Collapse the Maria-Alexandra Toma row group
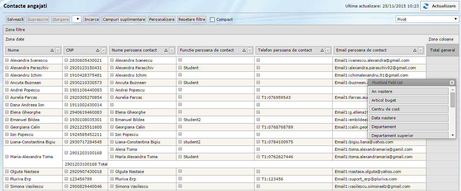 pyautogui.click(x=7, y=157)
